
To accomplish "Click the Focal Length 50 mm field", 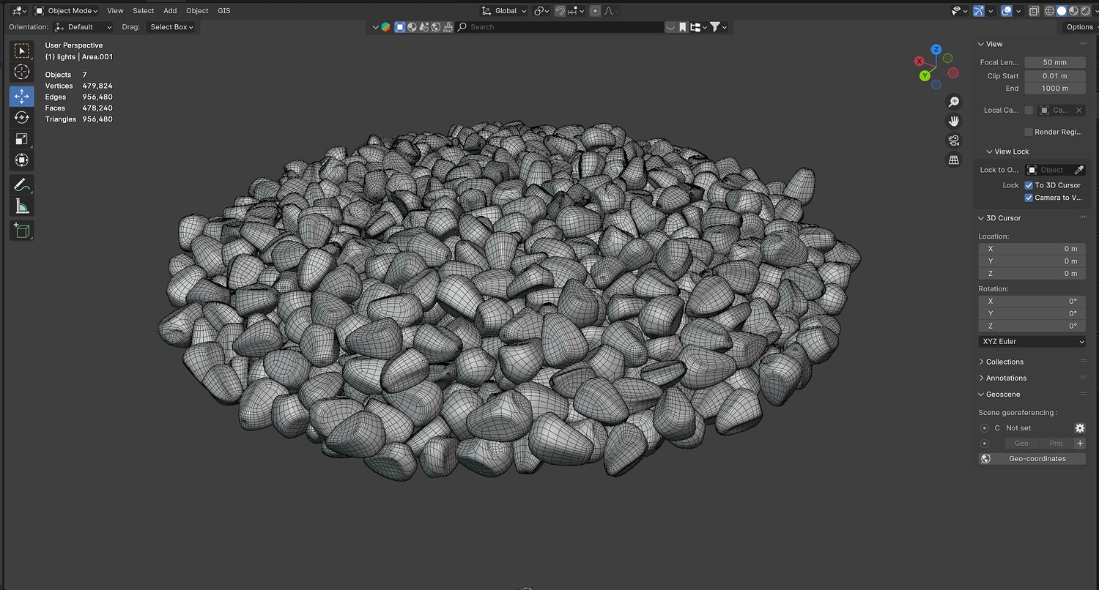I will click(1054, 62).
